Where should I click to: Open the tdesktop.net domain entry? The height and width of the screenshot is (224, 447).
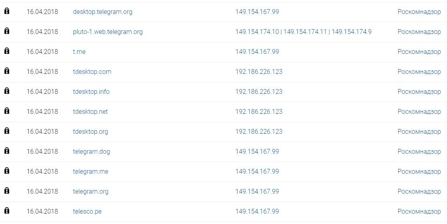click(x=90, y=111)
